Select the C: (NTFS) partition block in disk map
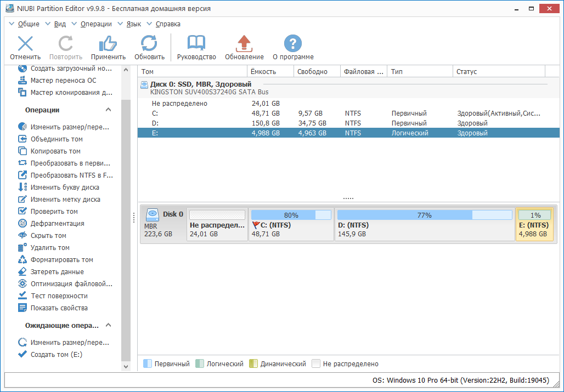 [291, 224]
